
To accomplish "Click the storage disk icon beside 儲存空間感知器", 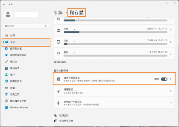I will (59, 79).
